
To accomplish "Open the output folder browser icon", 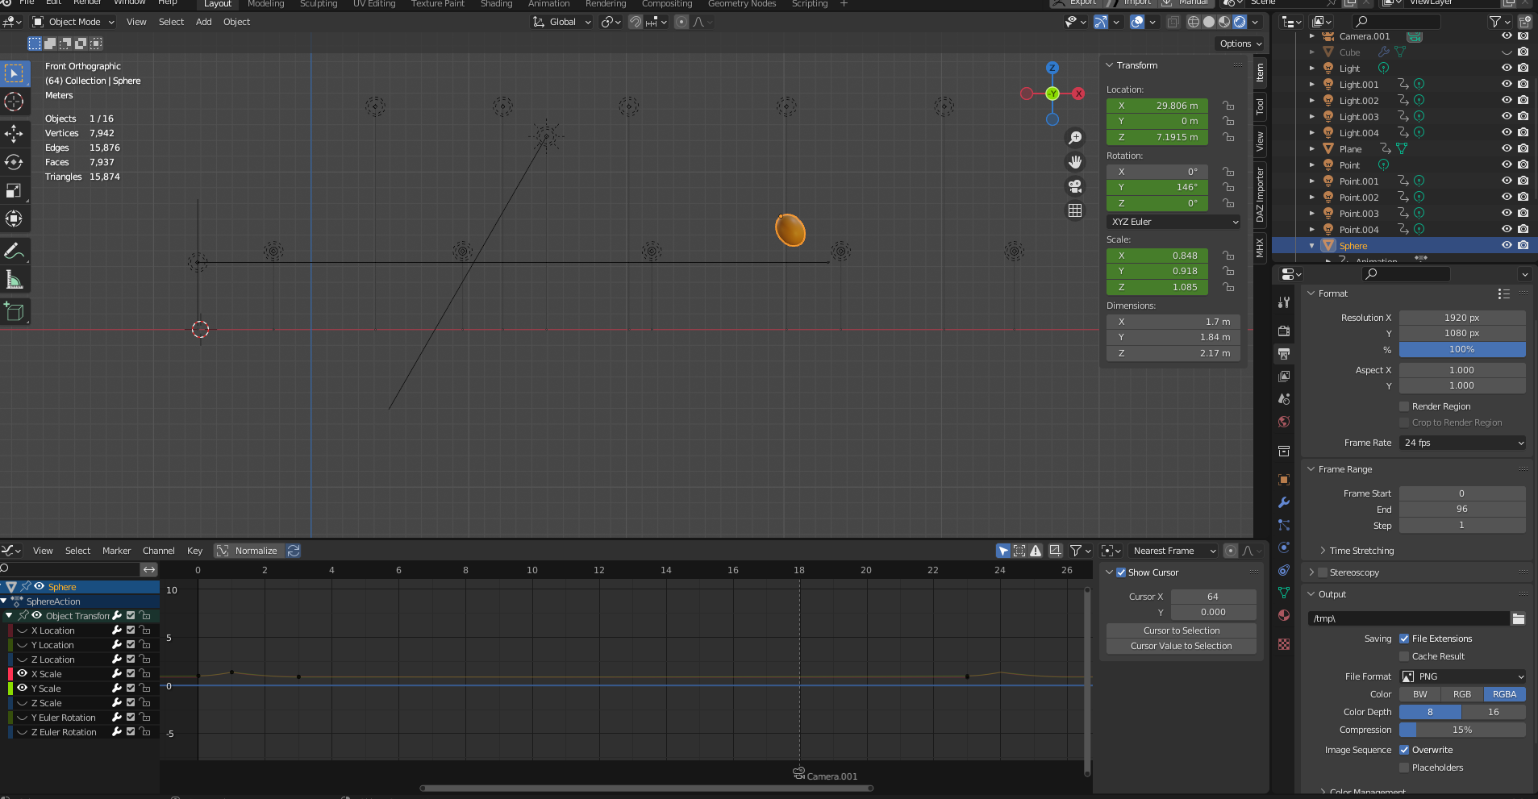I will [1519, 618].
